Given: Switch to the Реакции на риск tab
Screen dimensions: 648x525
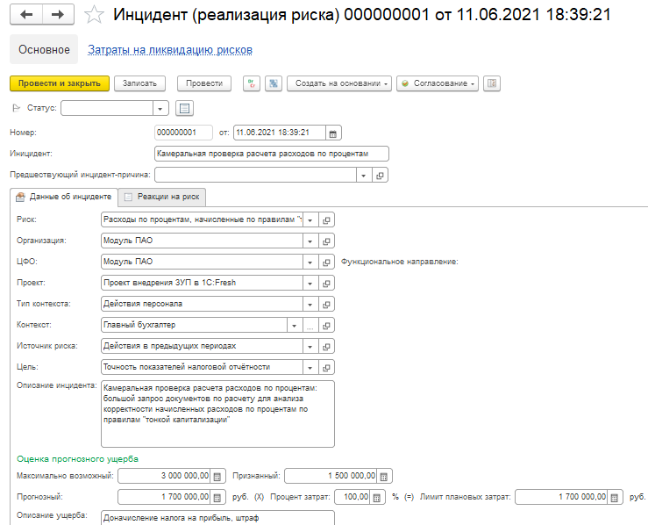Looking at the screenshot, I should (163, 197).
